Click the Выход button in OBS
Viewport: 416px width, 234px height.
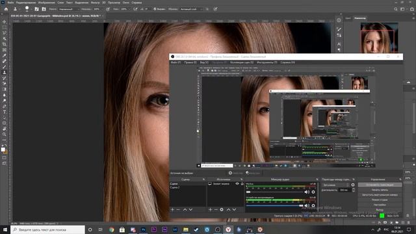point(380,210)
